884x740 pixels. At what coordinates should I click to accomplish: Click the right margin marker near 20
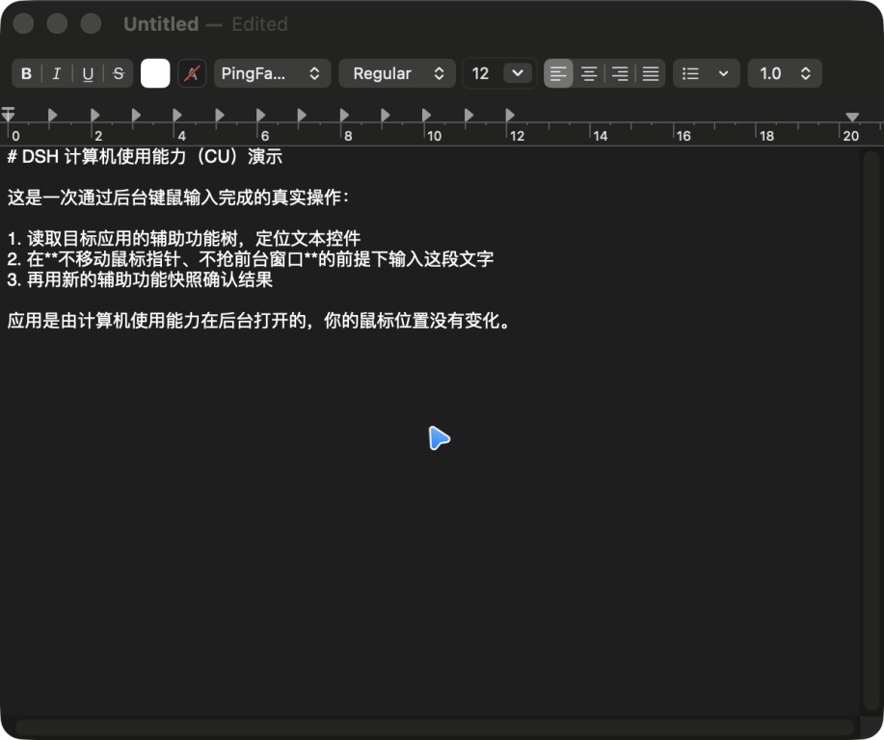pyautogui.click(x=852, y=117)
